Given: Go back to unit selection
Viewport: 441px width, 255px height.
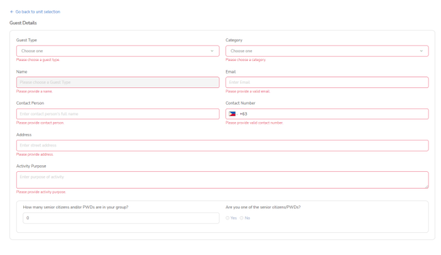Looking at the screenshot, I should pos(37,12).
